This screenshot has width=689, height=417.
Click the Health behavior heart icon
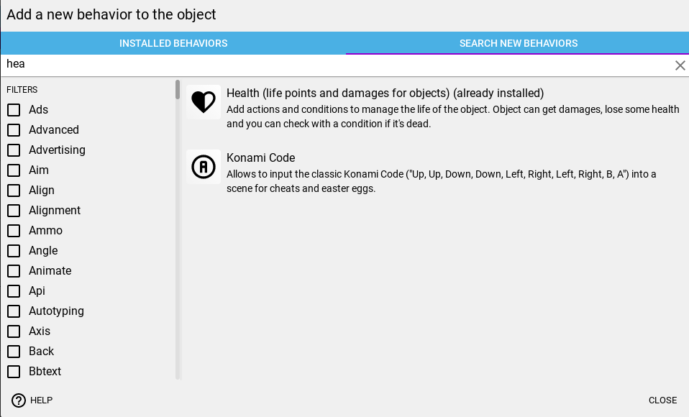(x=204, y=102)
